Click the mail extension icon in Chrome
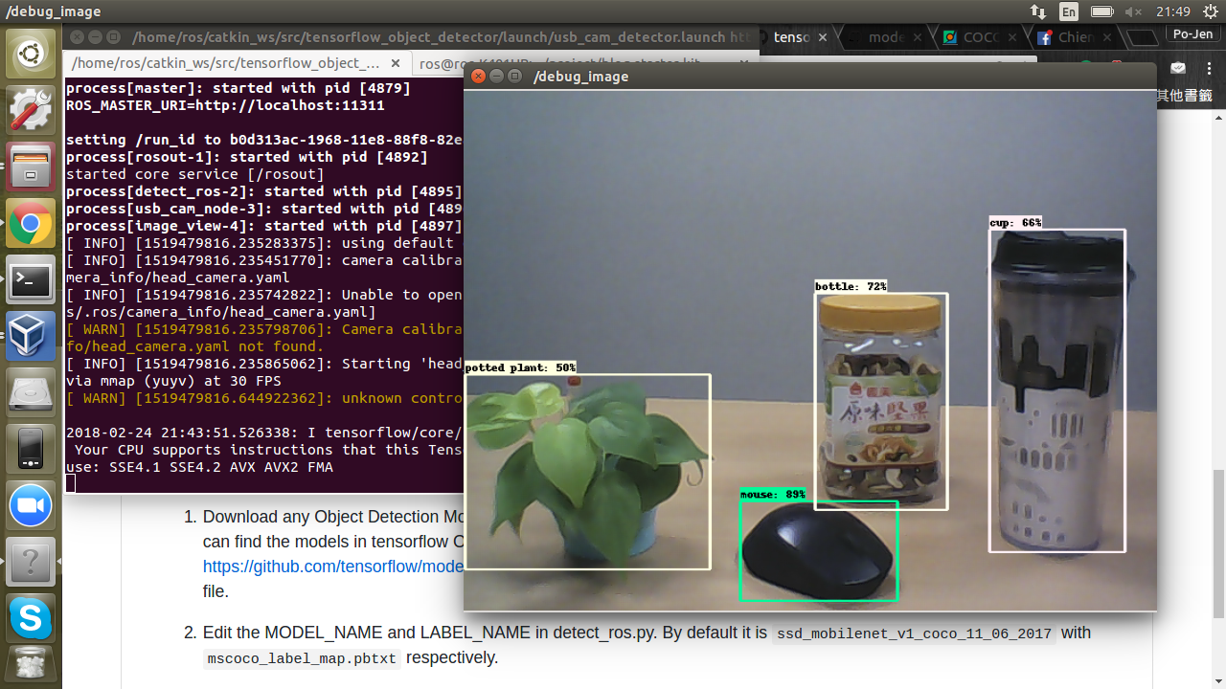The width and height of the screenshot is (1226, 689). [1178, 68]
